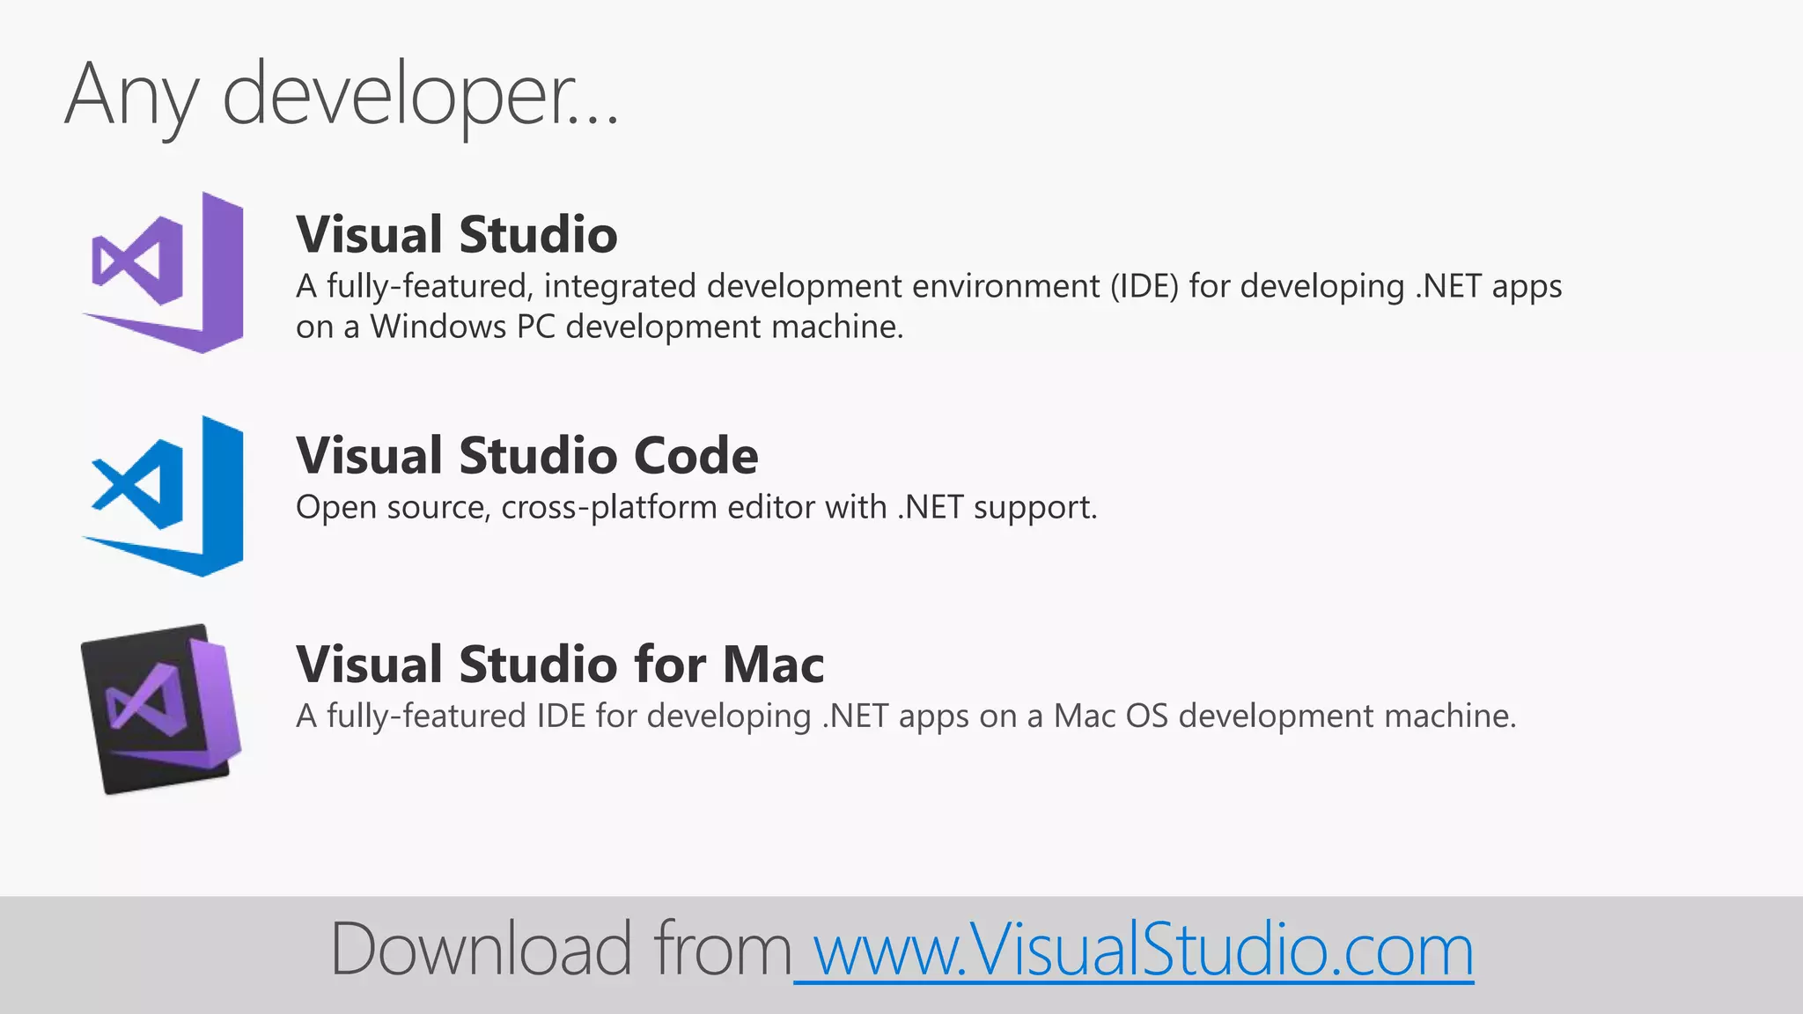Image resolution: width=1803 pixels, height=1014 pixels.
Task: Click 'on a Windows PC development machine.' line
Action: click(x=600, y=327)
